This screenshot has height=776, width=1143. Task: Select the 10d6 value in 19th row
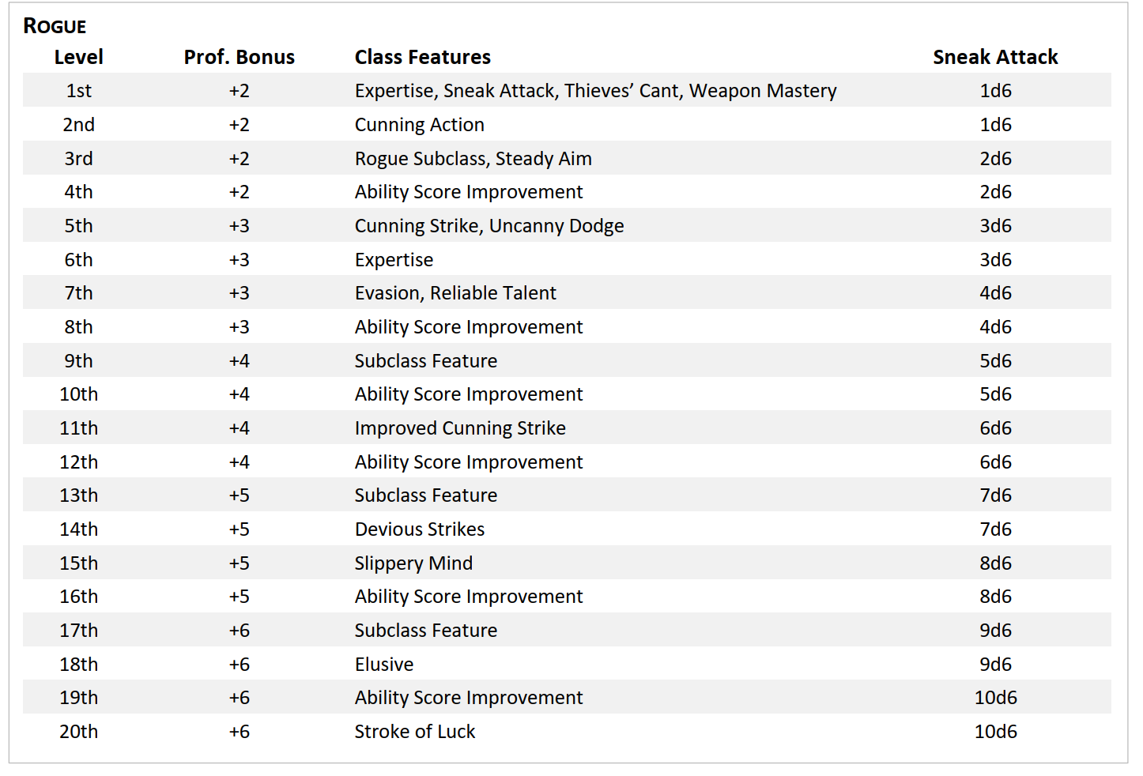tap(995, 698)
